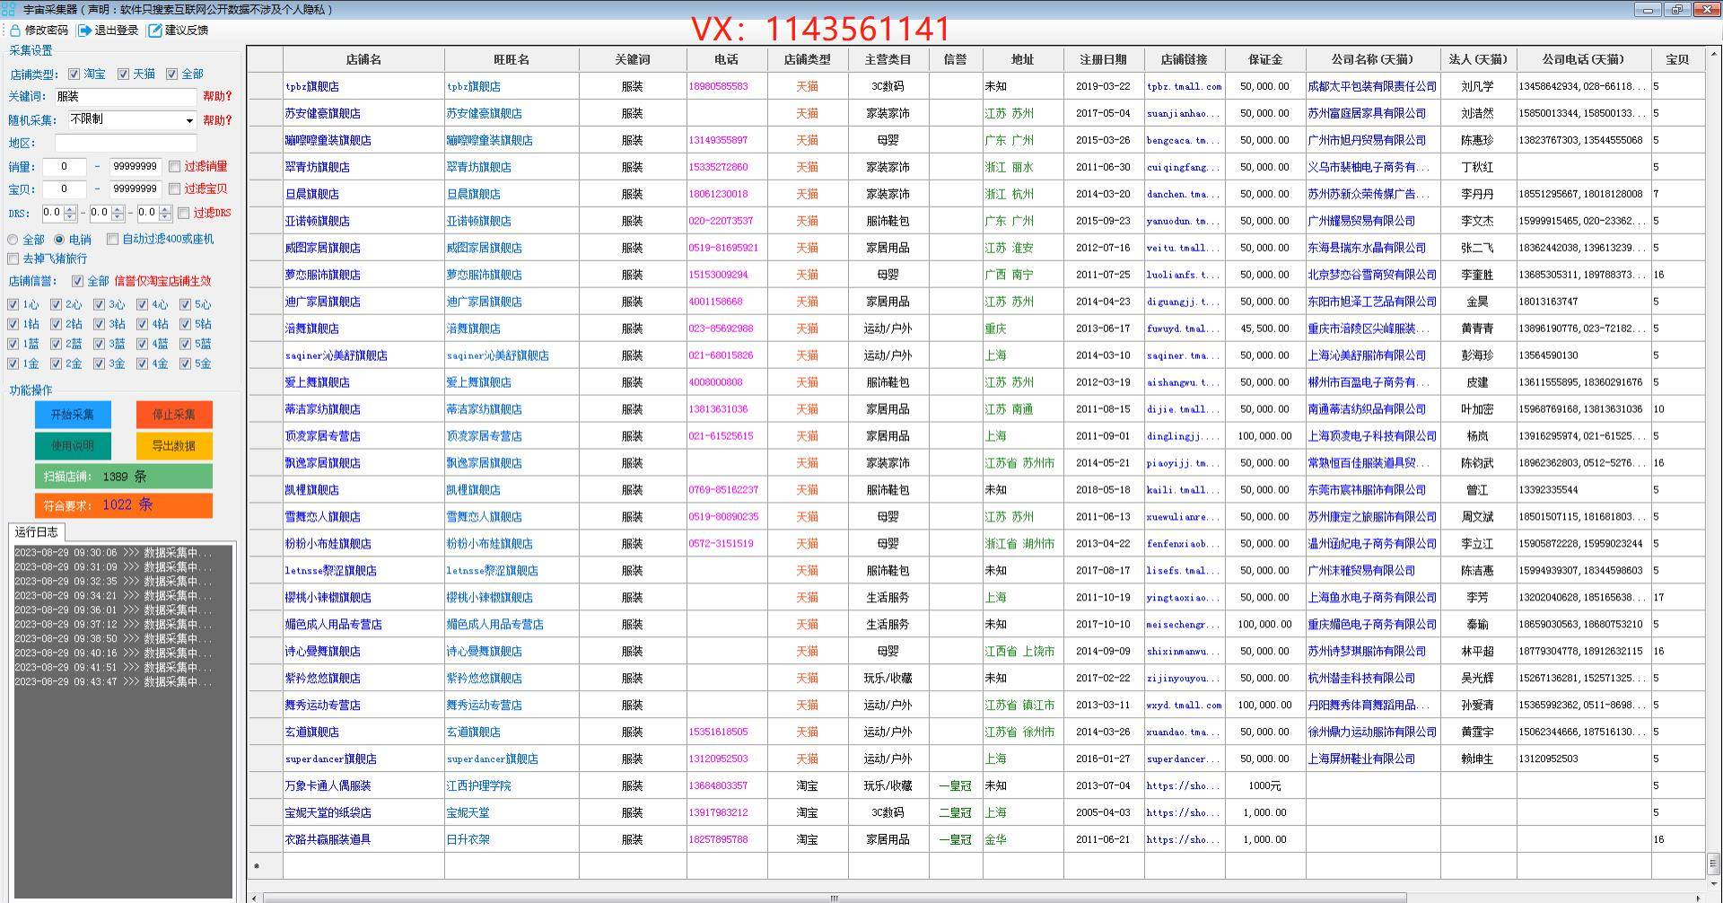This screenshot has width=1723, height=903.
Task: Select the 电销 radio button
Action: click(60, 240)
